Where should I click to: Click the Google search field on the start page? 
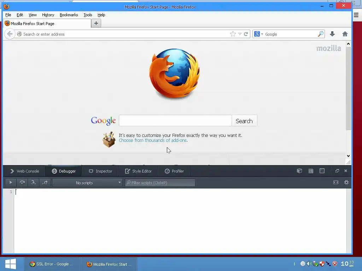175,121
